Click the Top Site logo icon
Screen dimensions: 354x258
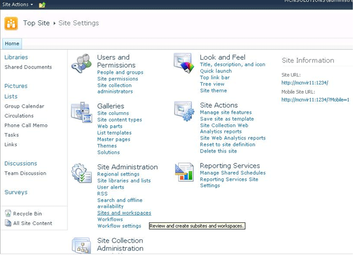(x=11, y=23)
